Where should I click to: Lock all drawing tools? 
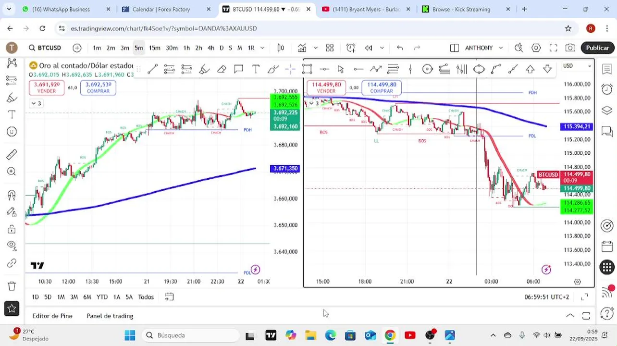point(12,229)
